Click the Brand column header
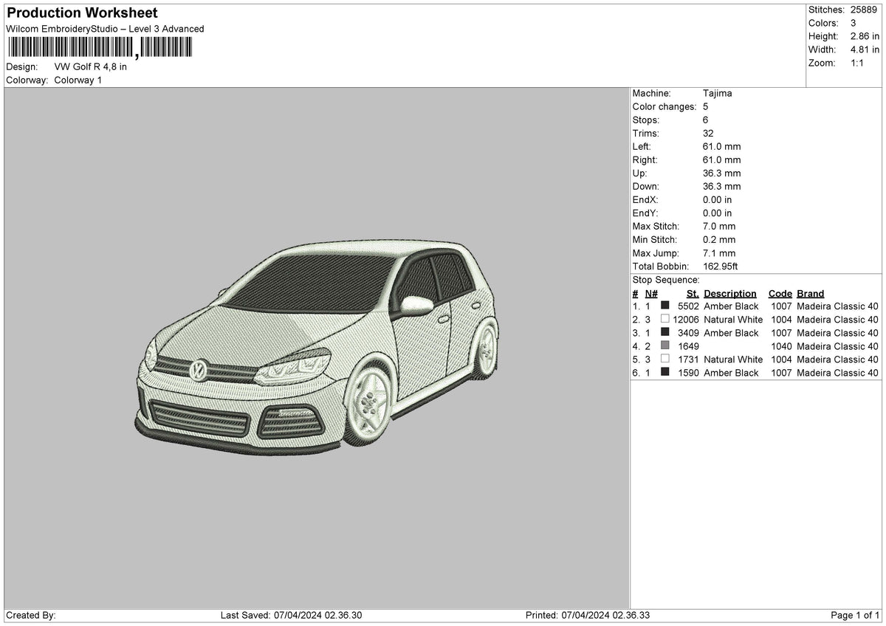This screenshot has height=626, width=886. coord(811,293)
